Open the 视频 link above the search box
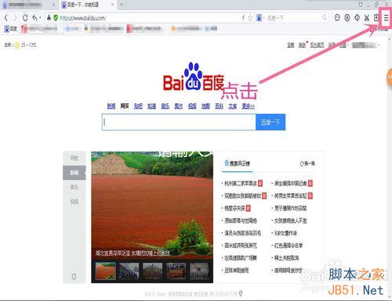392x301 pixels. pyautogui.click(x=192, y=106)
